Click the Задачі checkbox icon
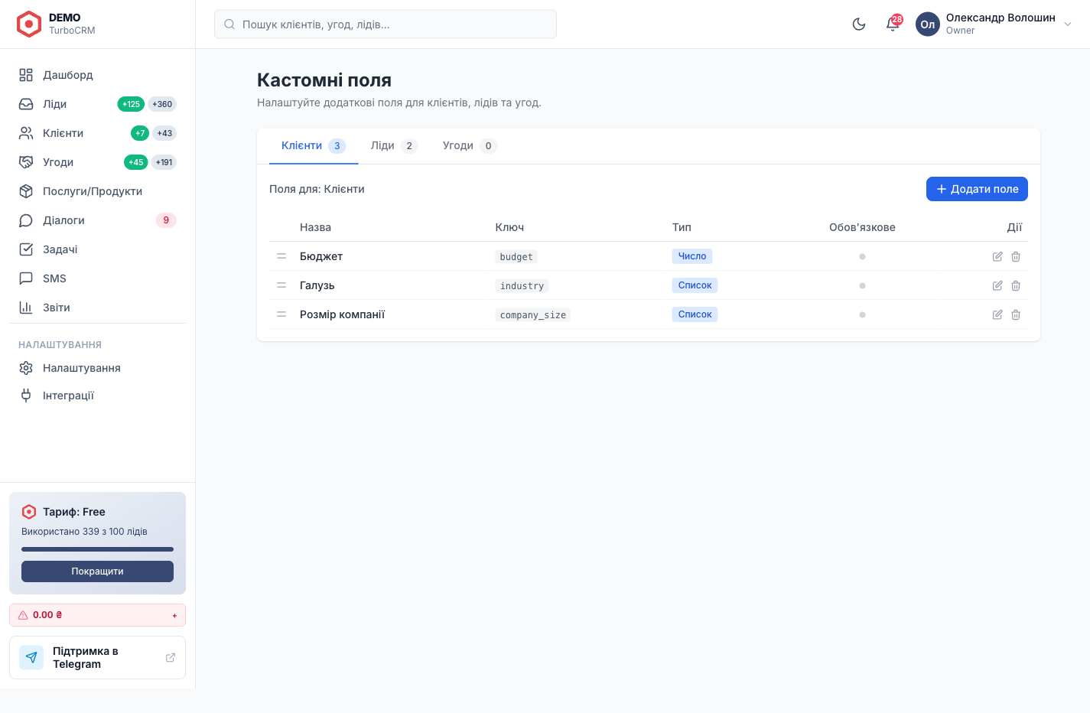 click(26, 249)
